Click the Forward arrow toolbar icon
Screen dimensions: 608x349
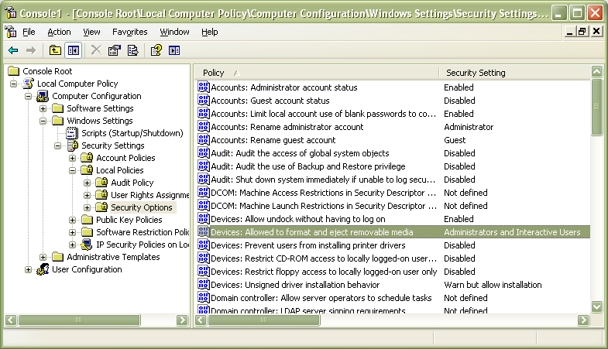pyautogui.click(x=31, y=50)
